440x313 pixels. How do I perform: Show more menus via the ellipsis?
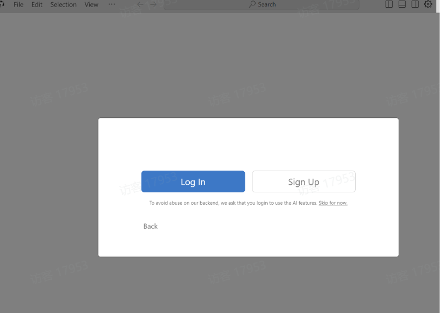click(111, 4)
